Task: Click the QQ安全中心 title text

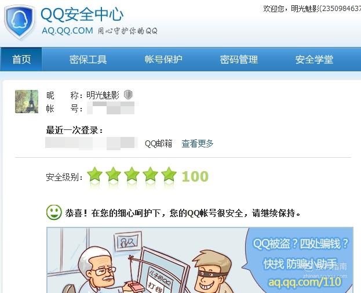Action: pos(82,15)
